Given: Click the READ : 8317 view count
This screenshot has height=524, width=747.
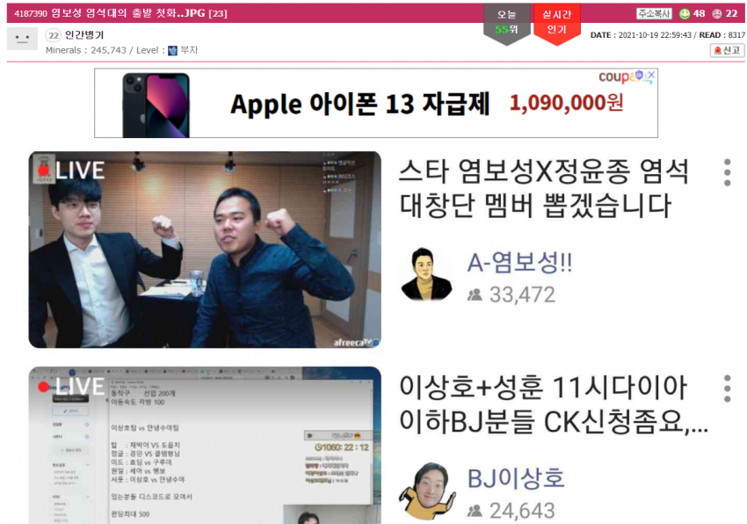Looking at the screenshot, I should click(722, 35).
